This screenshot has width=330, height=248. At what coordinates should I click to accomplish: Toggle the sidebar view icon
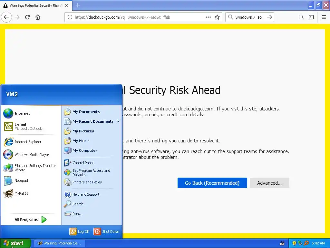coord(311,17)
